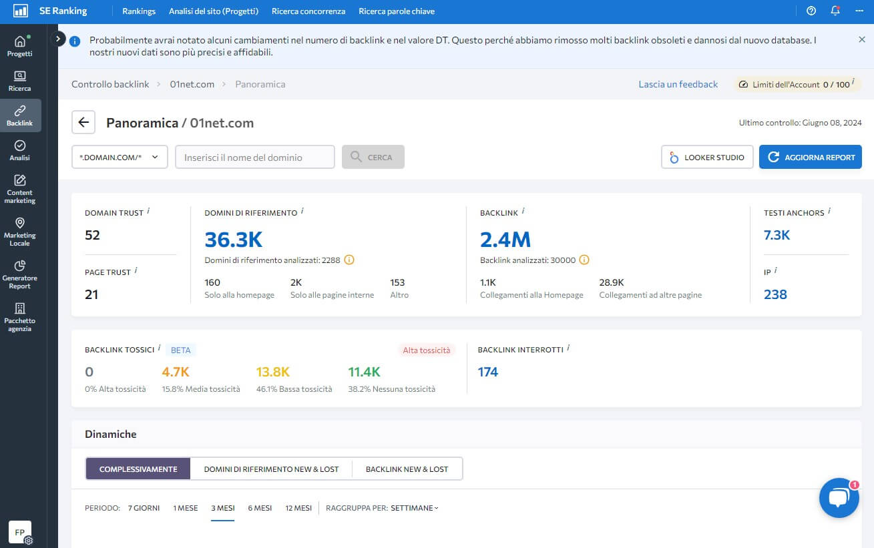Open the FP user profile avatar
Viewport: 874px width, 548px height.
click(x=20, y=532)
